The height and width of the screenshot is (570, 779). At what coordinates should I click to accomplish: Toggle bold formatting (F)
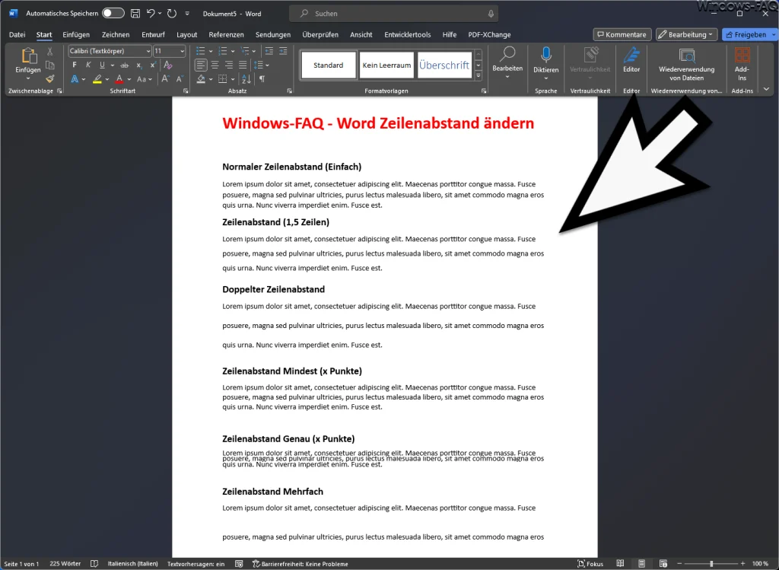(x=75, y=65)
